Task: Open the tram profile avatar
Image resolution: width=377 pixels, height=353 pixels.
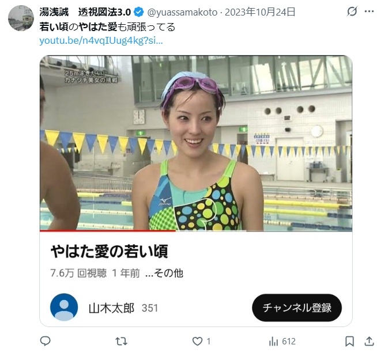Action: 21,18
